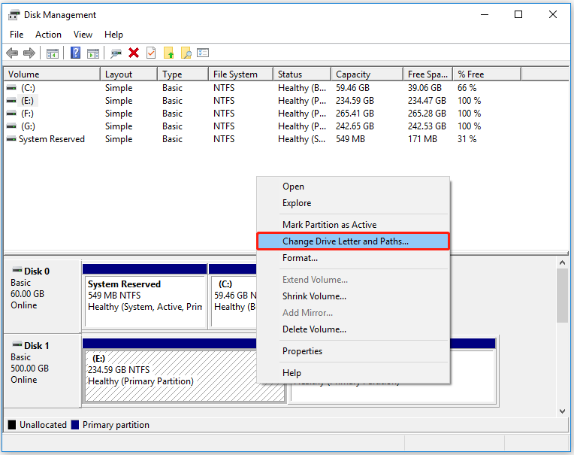Screen dimensions: 574x455
Task: Click the 59.46 GB capacity cell
Action: (353, 88)
